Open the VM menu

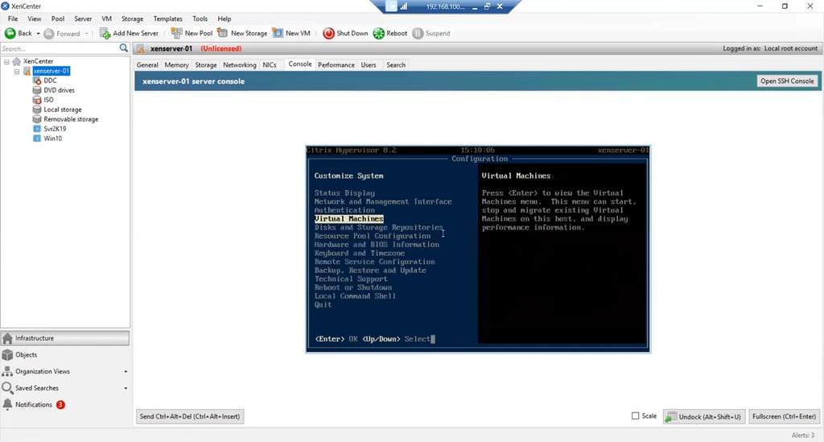click(107, 19)
